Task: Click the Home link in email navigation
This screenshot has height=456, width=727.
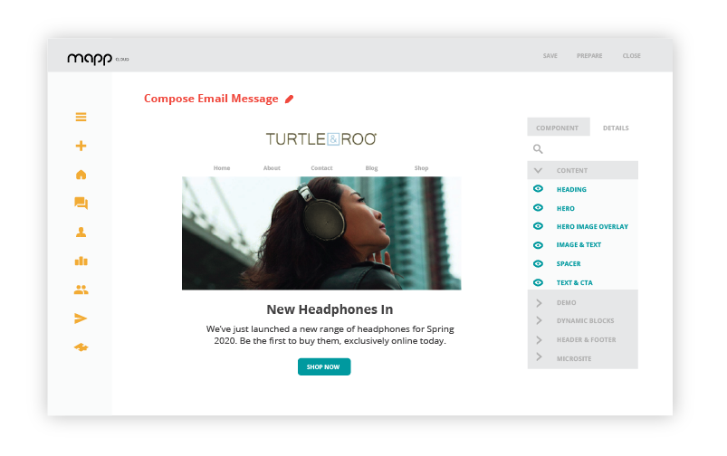Action: click(222, 167)
